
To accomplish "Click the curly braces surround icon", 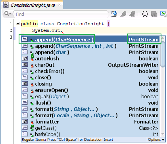I will click(145, 14).
